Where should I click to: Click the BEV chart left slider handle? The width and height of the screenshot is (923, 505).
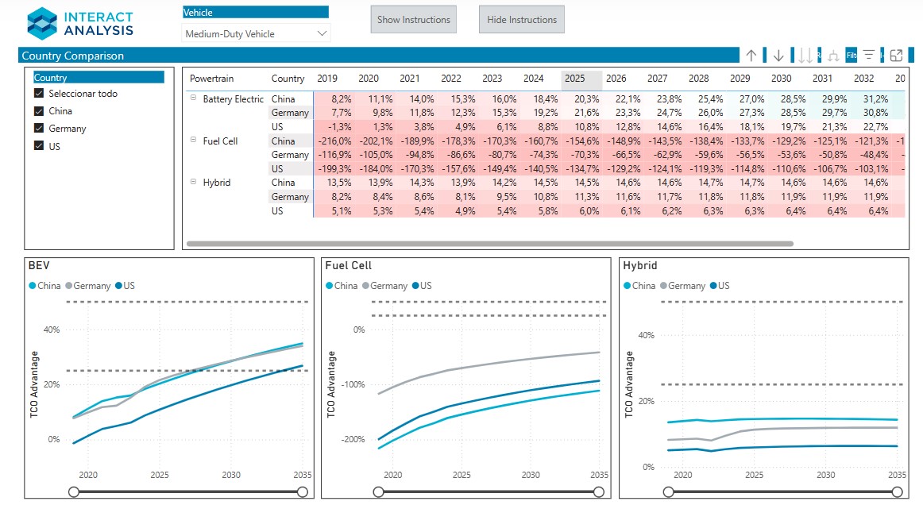pos(74,492)
